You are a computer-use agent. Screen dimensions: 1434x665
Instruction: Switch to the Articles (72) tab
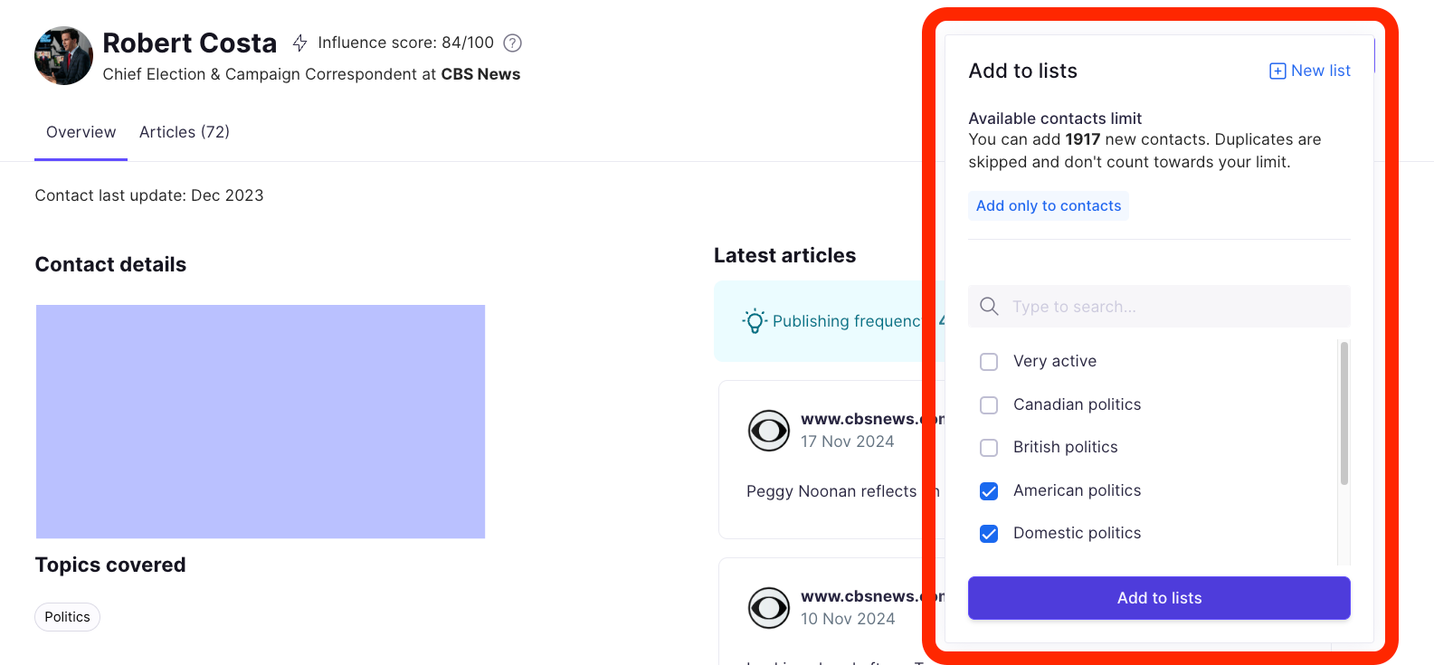[x=185, y=132]
